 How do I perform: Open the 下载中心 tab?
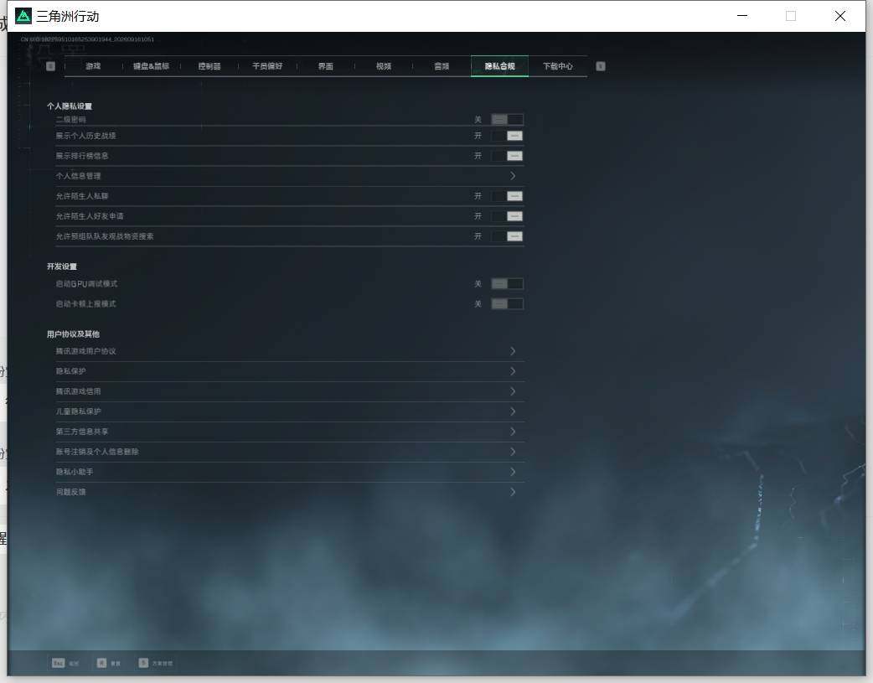(558, 66)
